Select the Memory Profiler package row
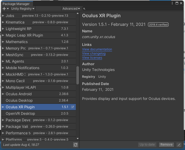This screenshot has width=185, height=150. pyautogui.click(x=38, y=48)
